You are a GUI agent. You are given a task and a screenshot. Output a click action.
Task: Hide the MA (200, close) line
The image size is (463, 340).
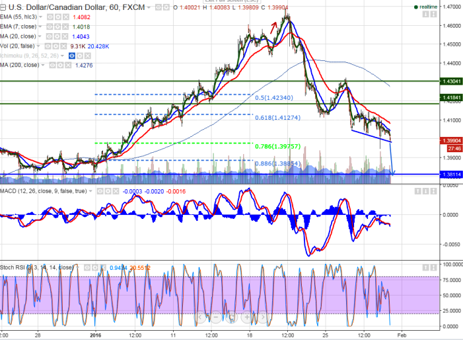(x=52, y=65)
